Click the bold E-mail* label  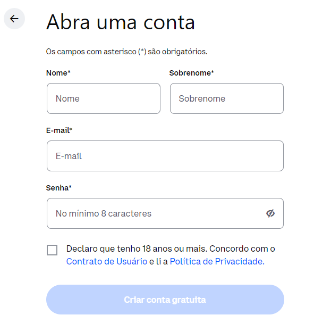tap(59, 130)
